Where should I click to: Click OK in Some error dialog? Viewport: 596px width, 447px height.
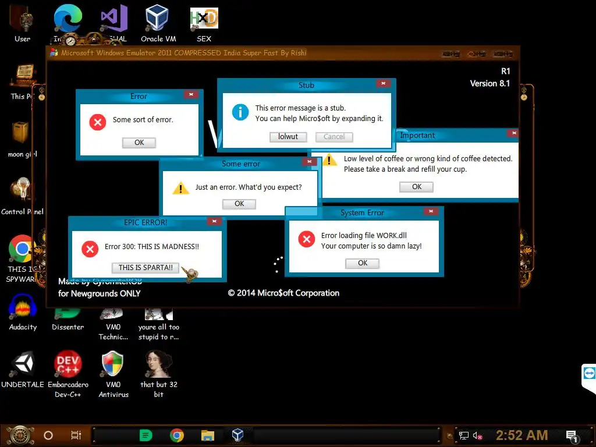[239, 204]
